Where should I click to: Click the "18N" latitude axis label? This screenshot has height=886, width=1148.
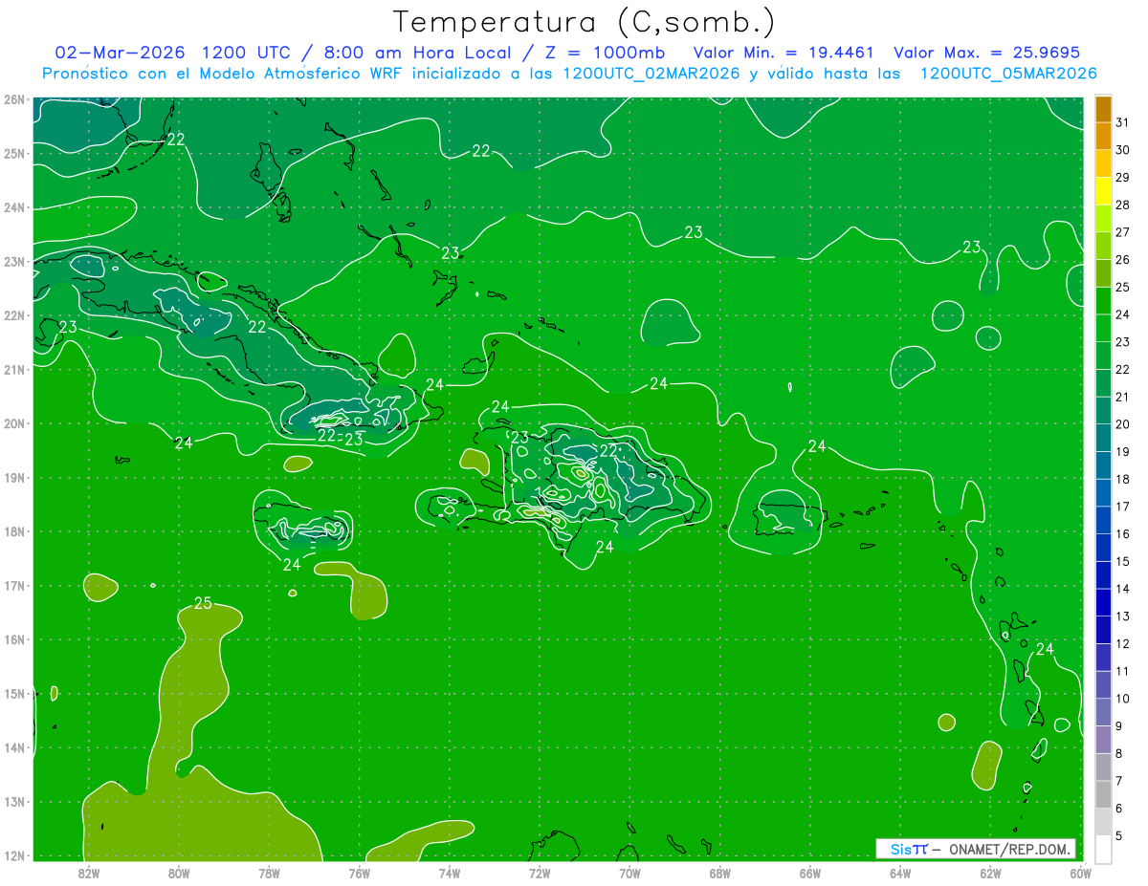pos(14,531)
